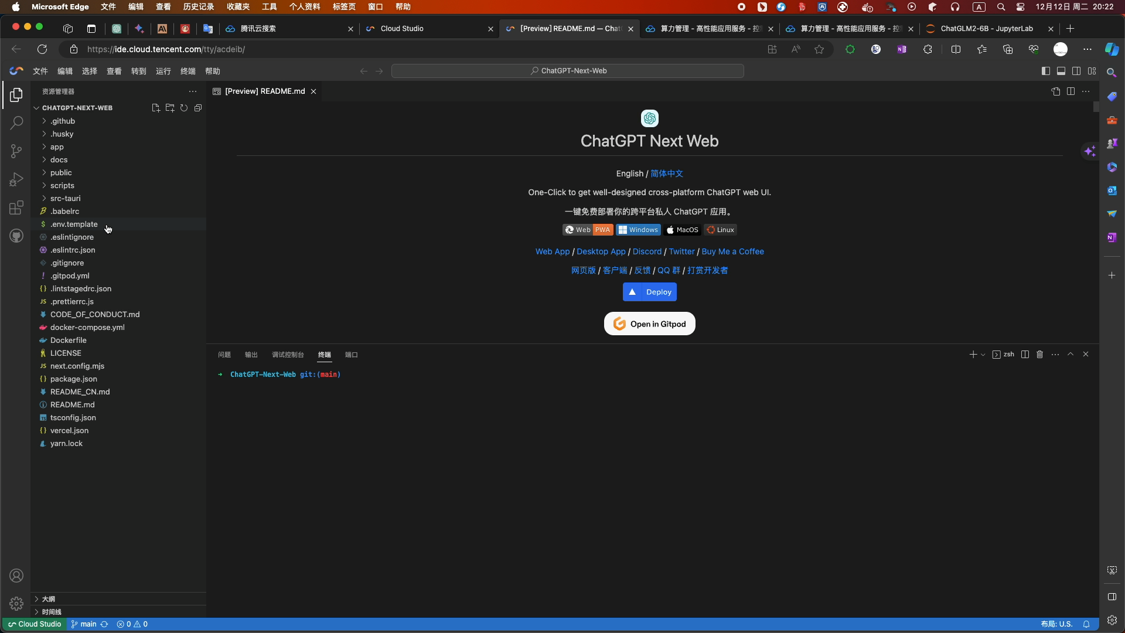The width and height of the screenshot is (1125, 633).
Task: Click the GitHub icon in activity bar
Action: (16, 236)
